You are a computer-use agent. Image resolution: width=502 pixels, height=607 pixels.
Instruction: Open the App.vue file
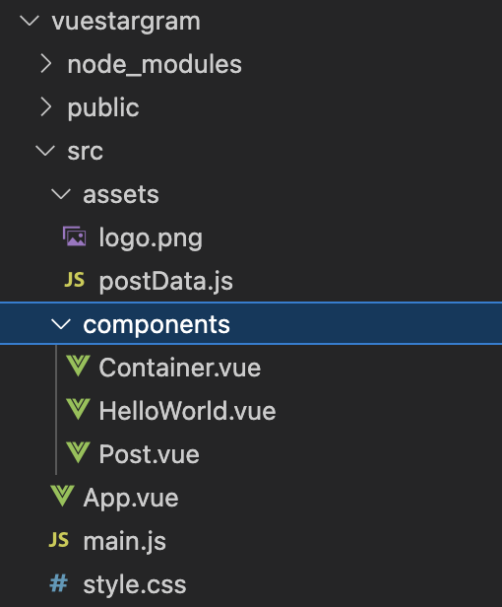click(x=131, y=499)
